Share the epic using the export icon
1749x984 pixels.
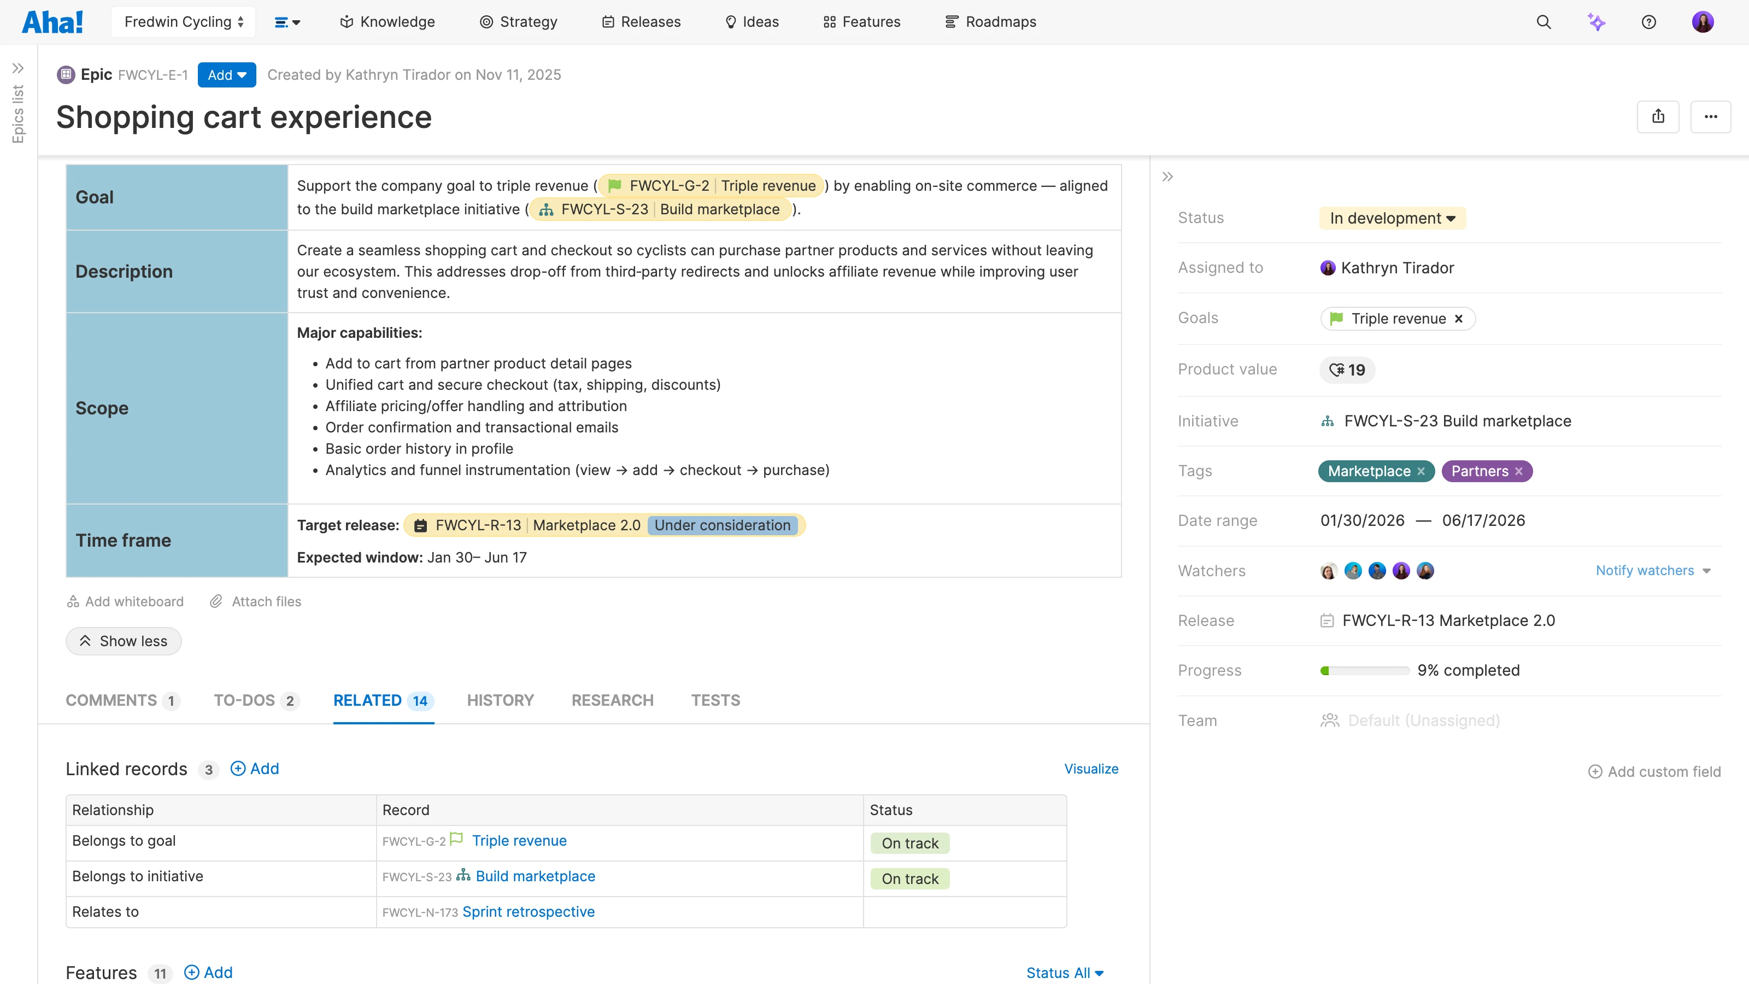click(x=1659, y=116)
